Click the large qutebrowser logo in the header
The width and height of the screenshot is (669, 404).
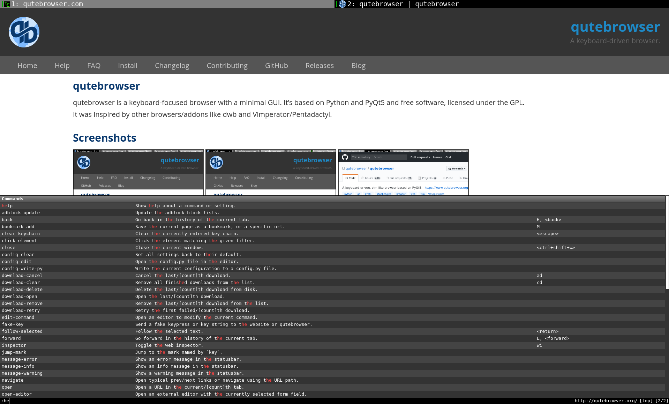pos(24,32)
